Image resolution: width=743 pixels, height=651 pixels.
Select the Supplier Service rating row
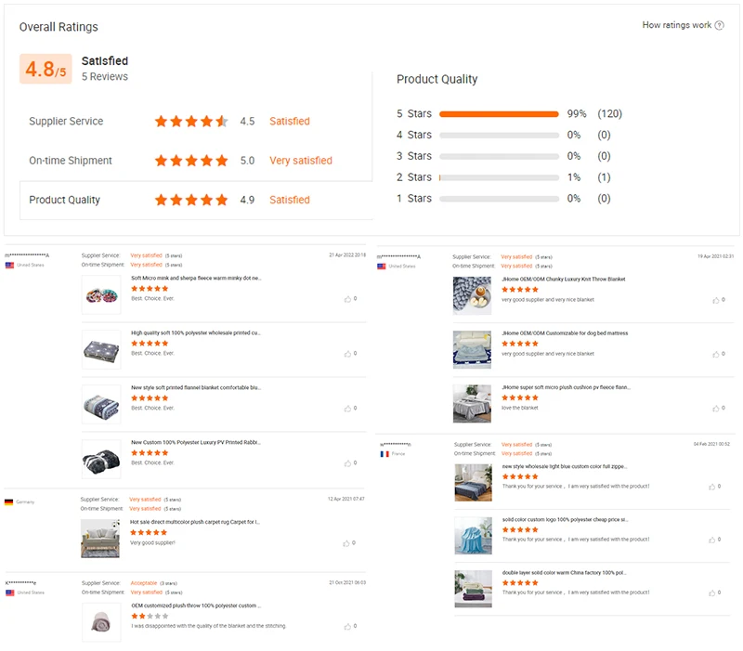[x=195, y=122]
